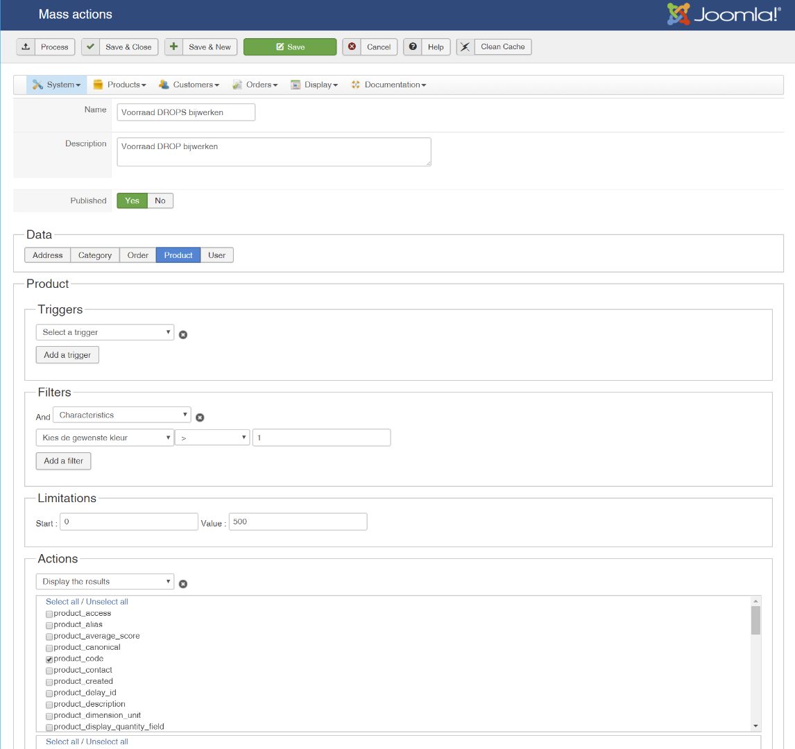Click the filter value field containing 1
795x749 pixels.
(x=321, y=438)
